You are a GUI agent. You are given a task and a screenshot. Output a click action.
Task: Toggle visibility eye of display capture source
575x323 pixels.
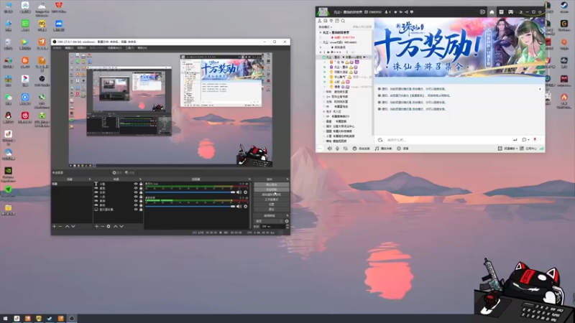(x=136, y=210)
